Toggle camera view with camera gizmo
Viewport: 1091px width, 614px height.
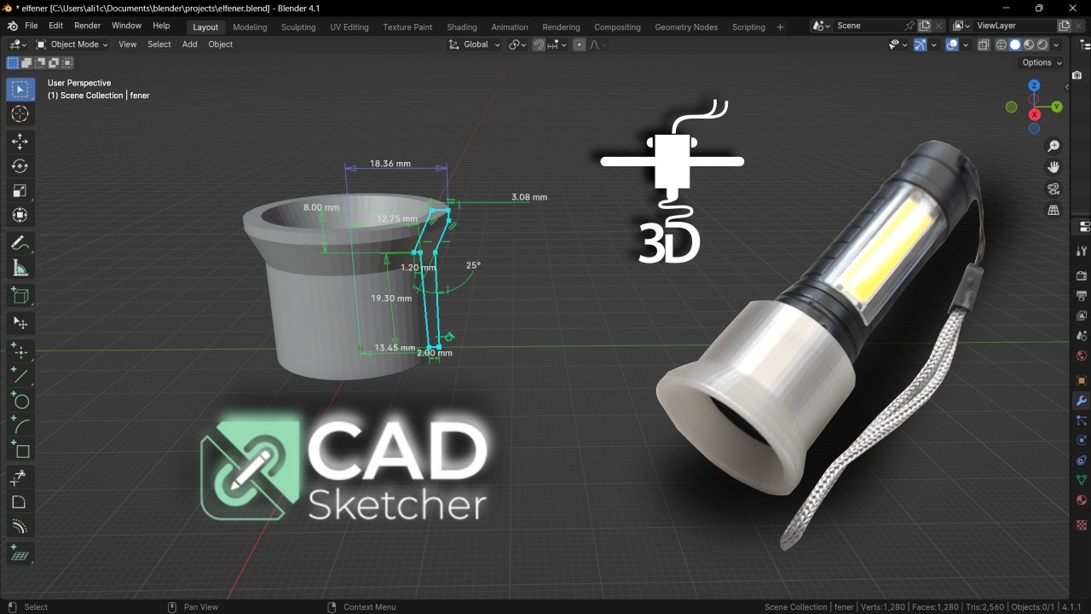1053,188
